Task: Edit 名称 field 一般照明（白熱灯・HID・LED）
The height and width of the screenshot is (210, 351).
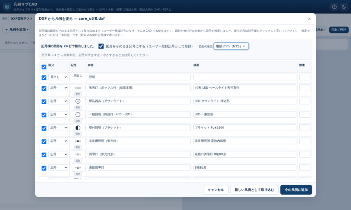Action: coord(139,114)
